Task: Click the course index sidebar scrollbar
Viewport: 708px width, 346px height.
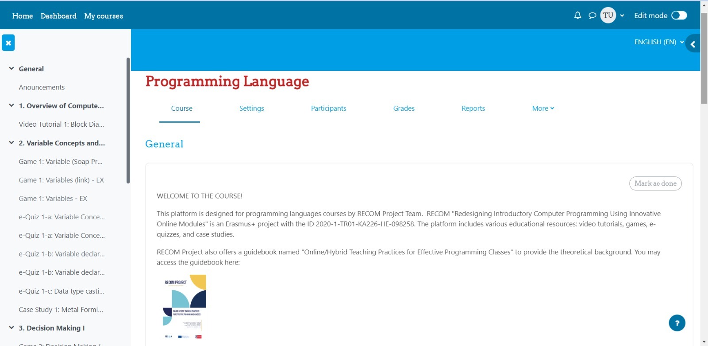Action: 128,121
